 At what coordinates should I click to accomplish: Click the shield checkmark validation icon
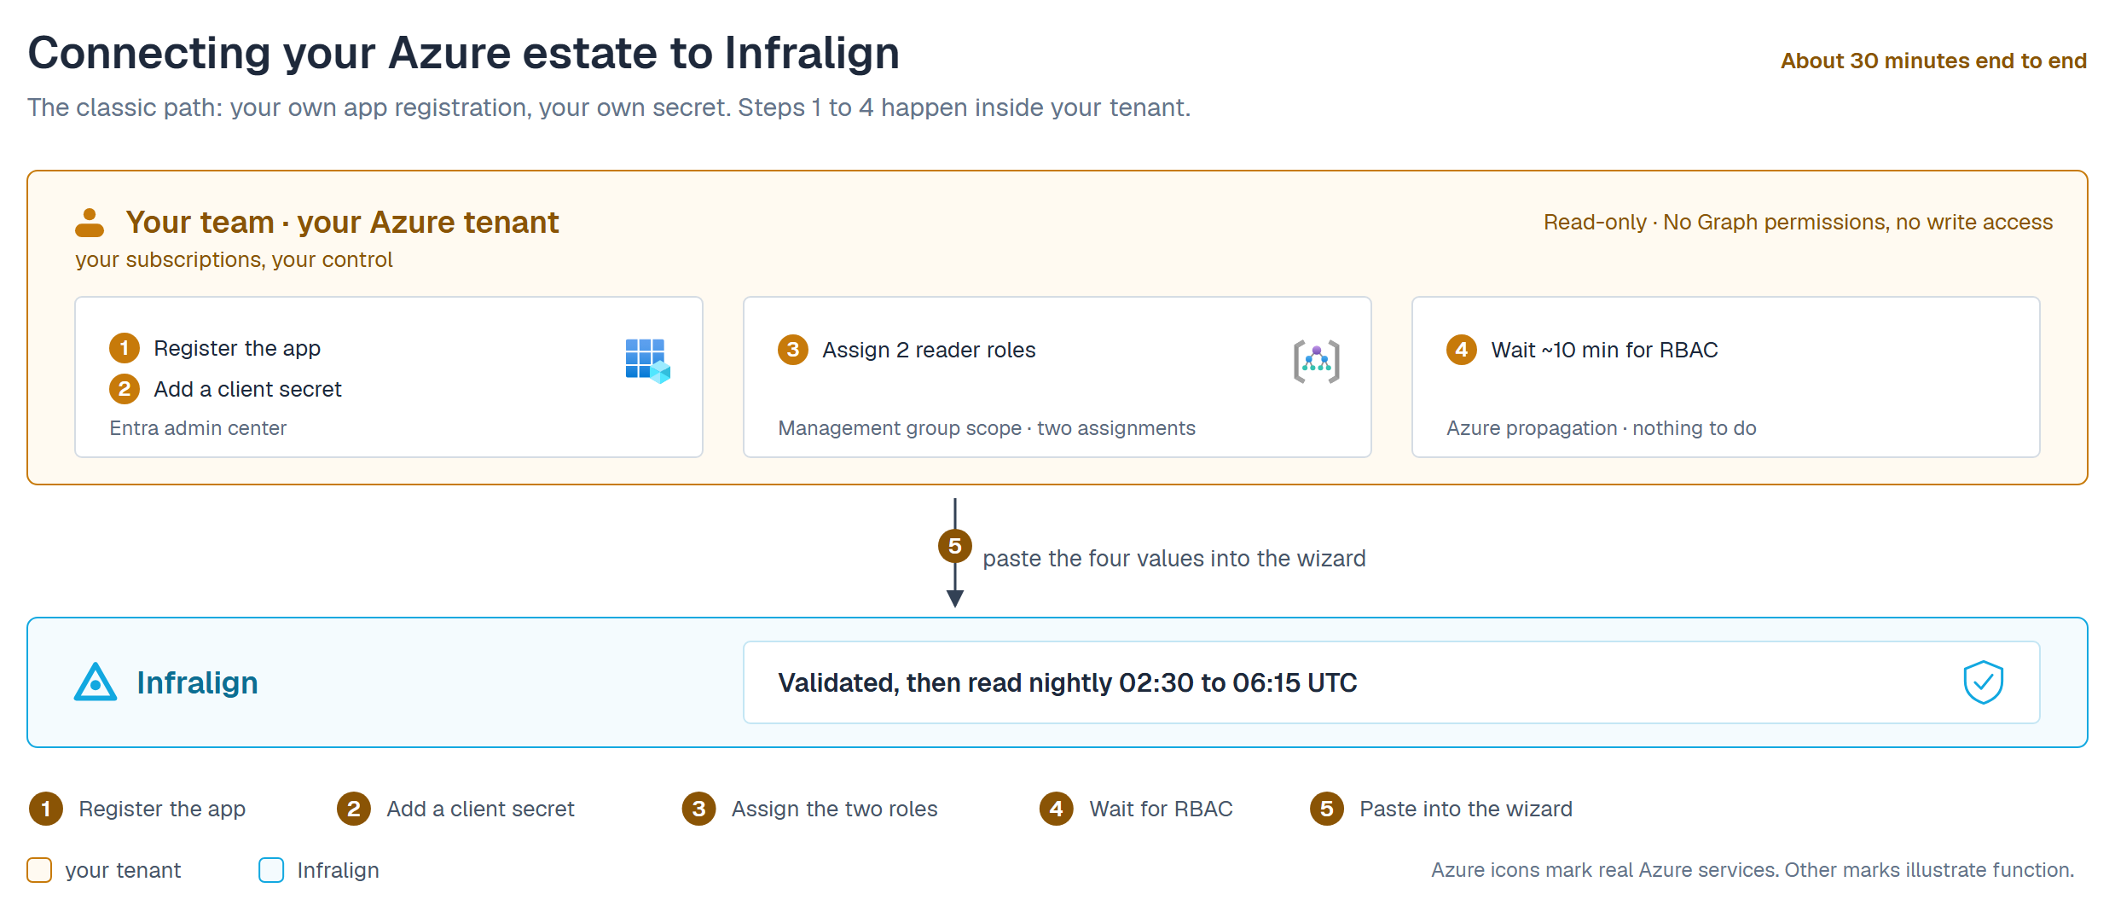click(x=1984, y=682)
